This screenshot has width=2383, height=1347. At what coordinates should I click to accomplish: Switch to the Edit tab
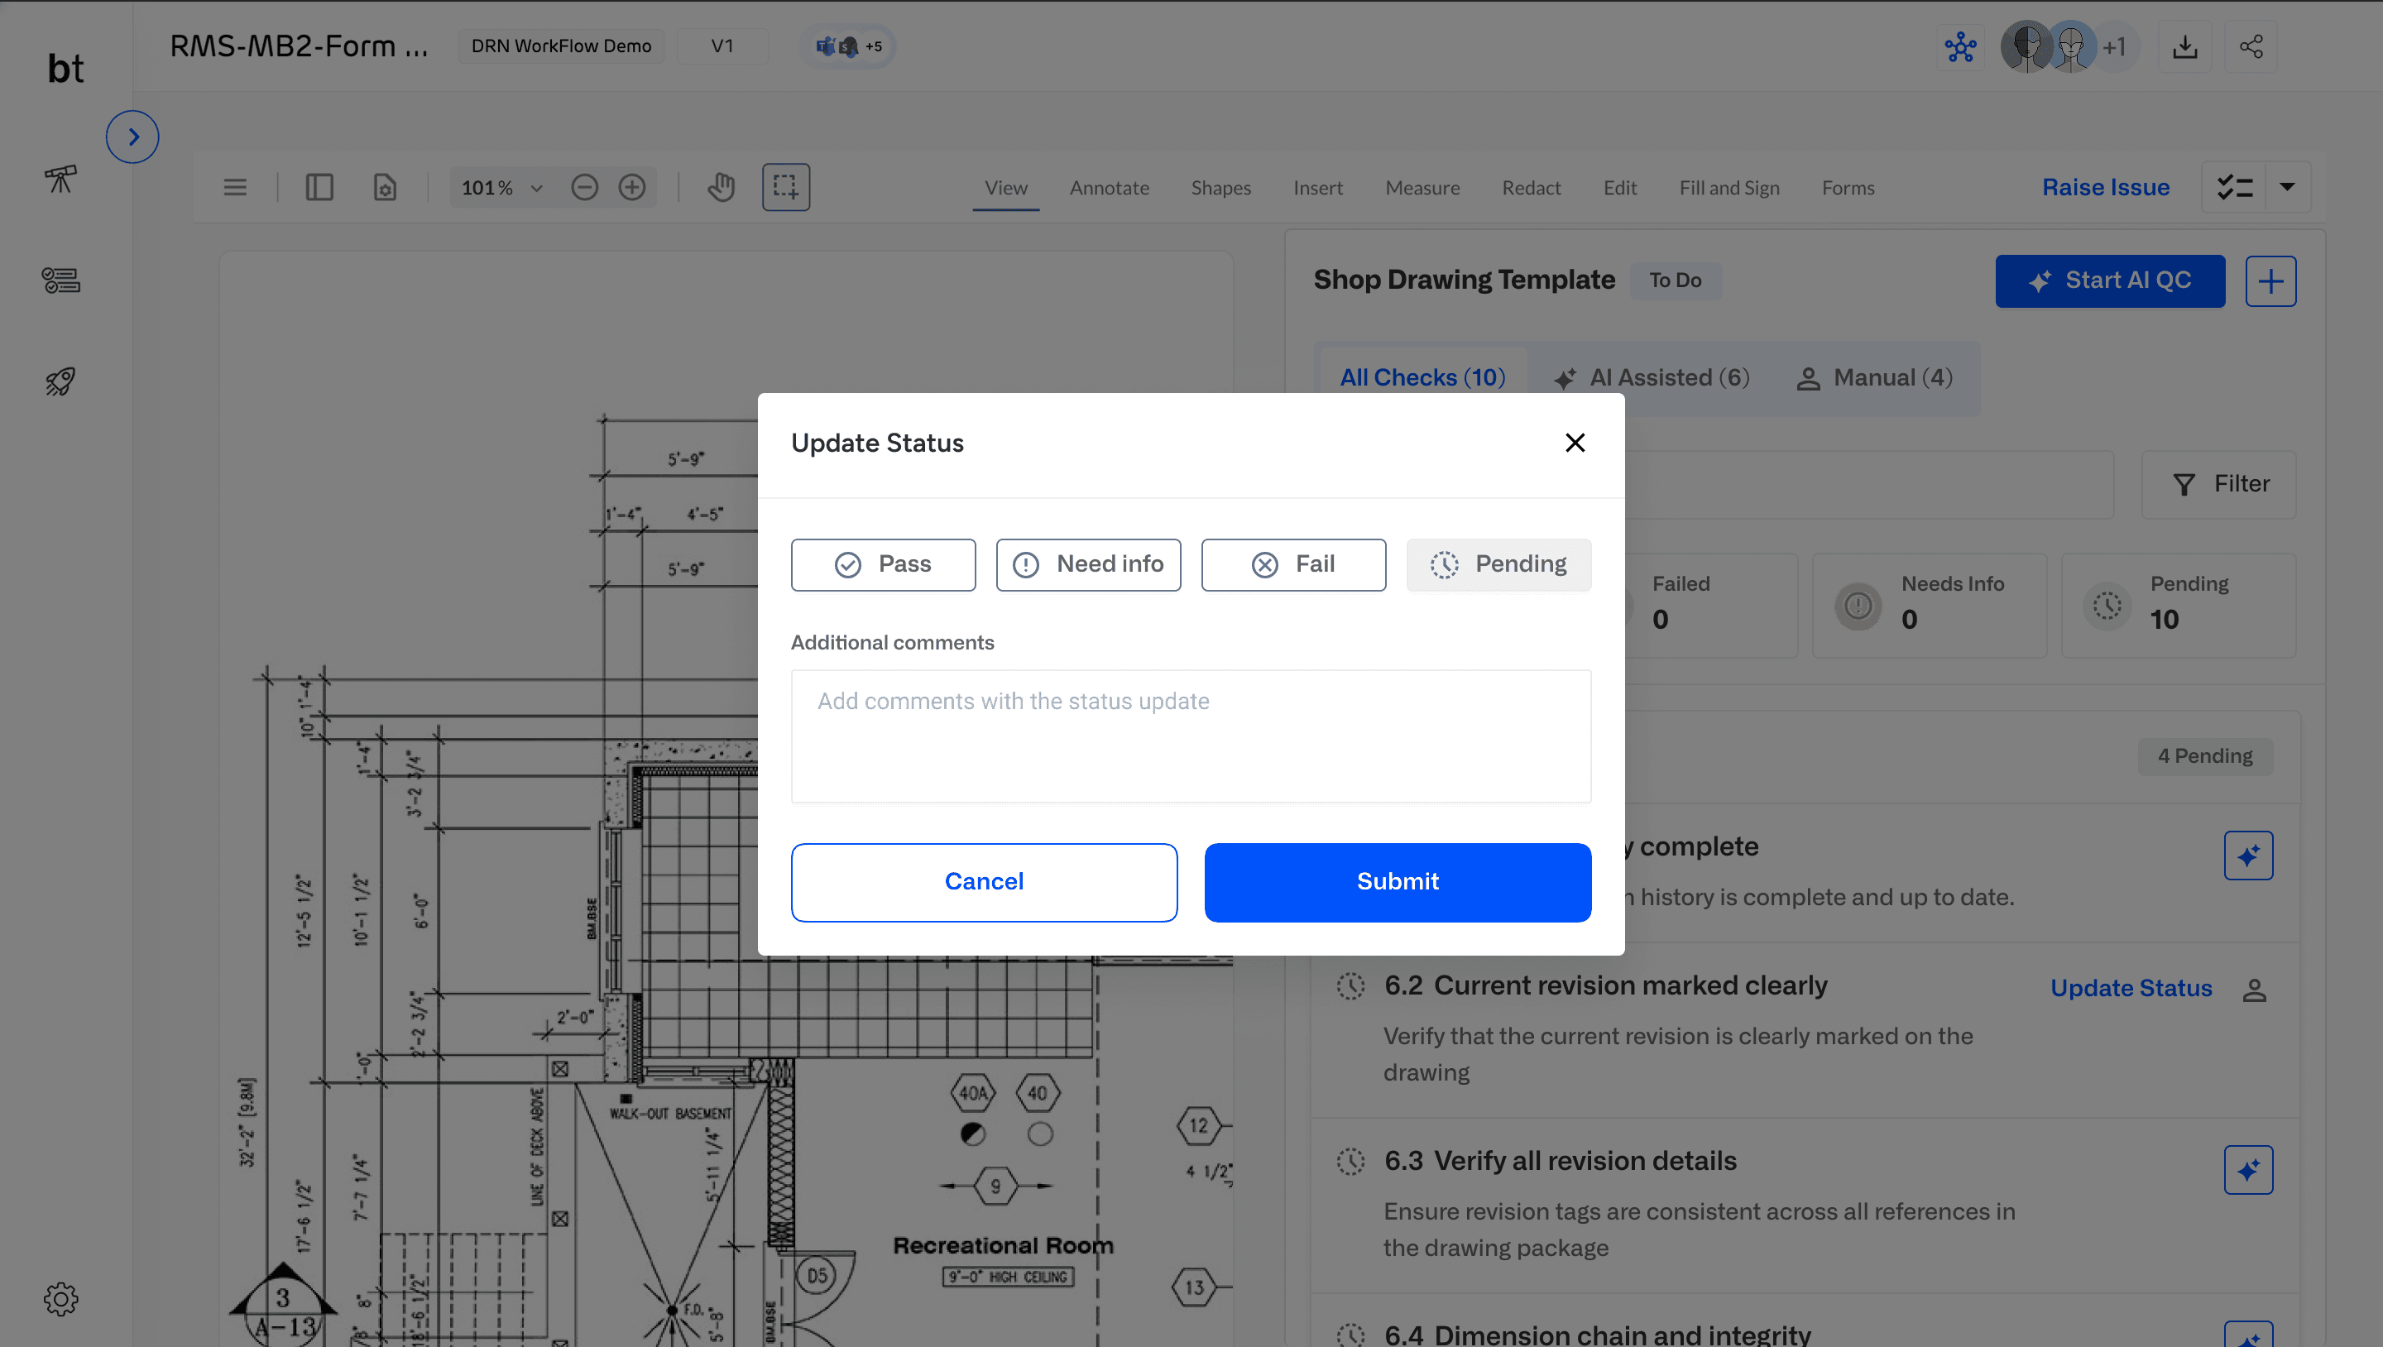click(x=1620, y=188)
